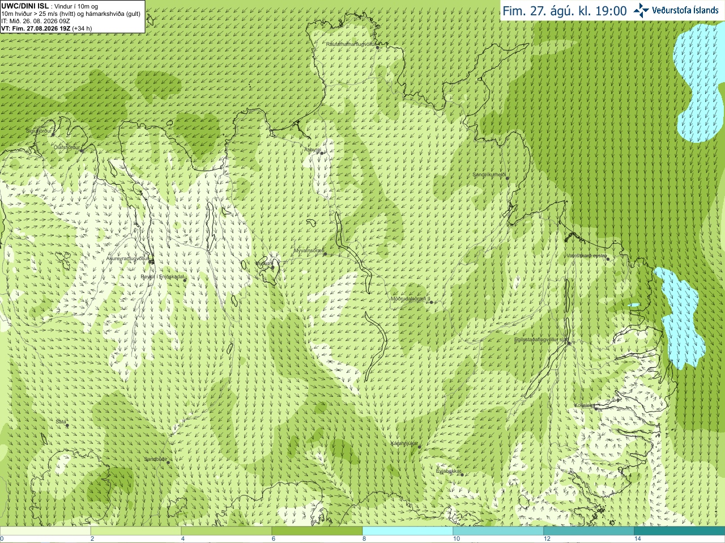Image resolution: width=725 pixels, height=543 pixels.
Task: Select the Raufarhafnarflugvöllur station marker
Action: coord(378,48)
